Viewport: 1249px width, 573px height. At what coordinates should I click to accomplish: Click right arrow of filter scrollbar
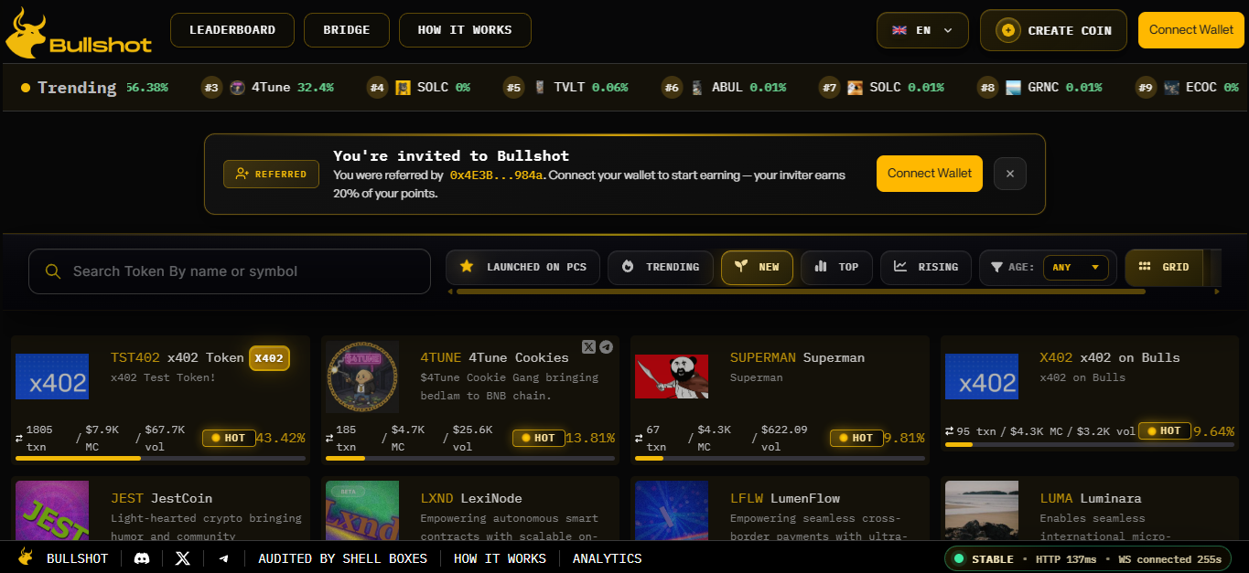pyautogui.click(x=1216, y=292)
